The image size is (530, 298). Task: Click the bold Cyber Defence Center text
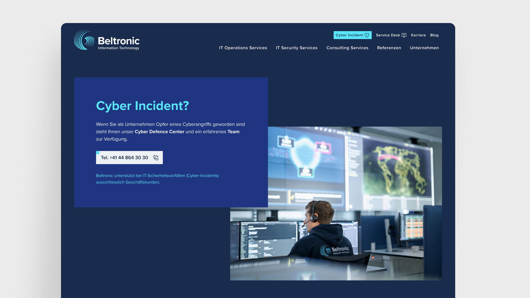tap(160, 132)
